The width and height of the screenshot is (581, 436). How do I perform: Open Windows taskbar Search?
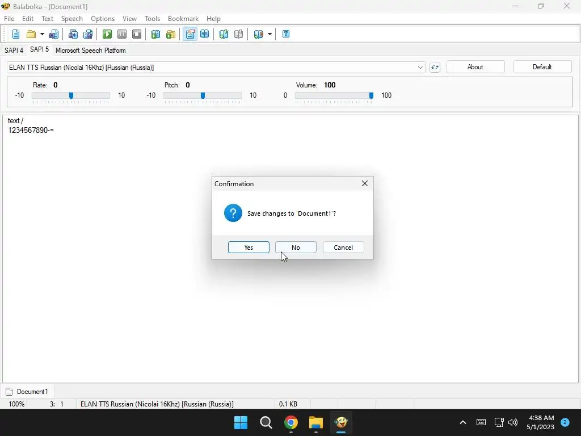pos(266,422)
